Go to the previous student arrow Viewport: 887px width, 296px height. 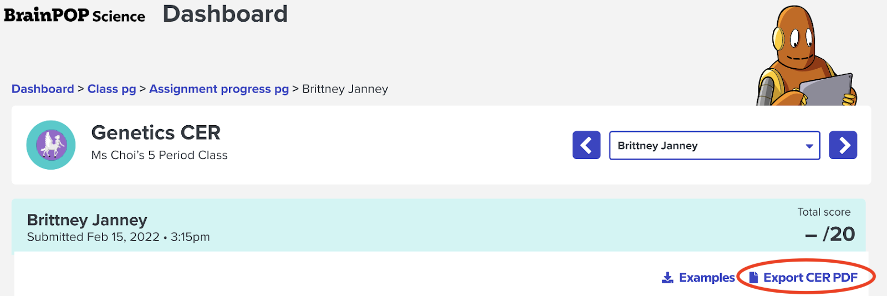586,145
